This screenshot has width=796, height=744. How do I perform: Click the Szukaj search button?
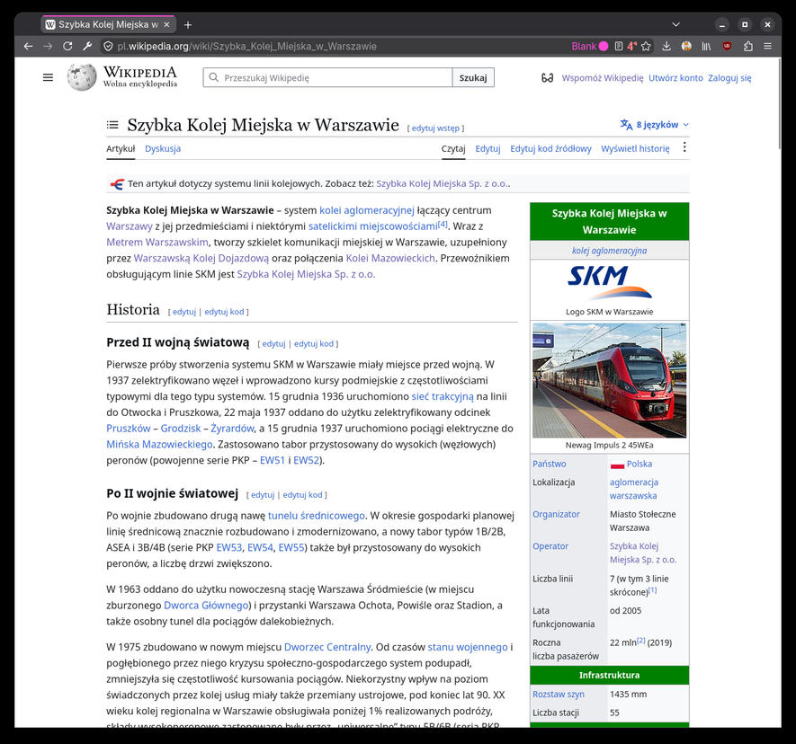(473, 77)
